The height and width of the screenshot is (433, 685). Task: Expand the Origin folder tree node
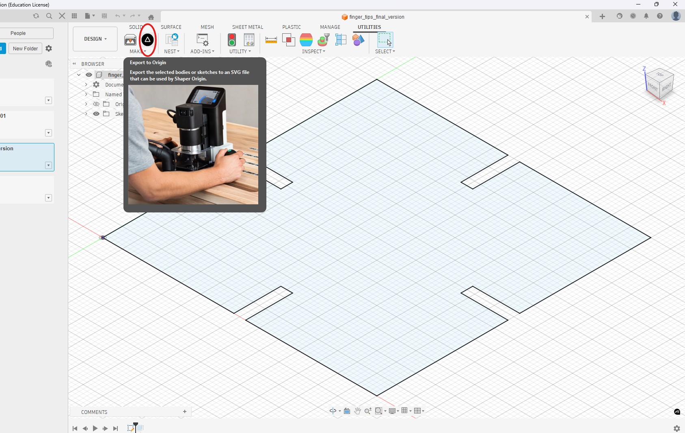(x=86, y=104)
